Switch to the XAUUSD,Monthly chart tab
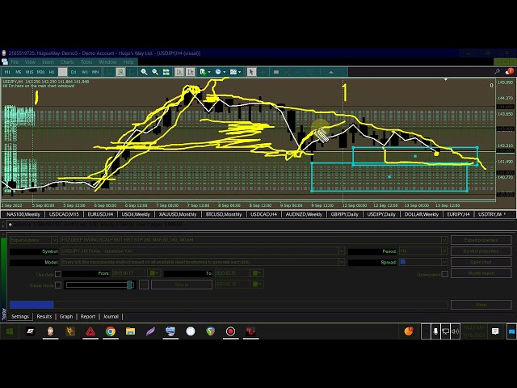 pos(179,214)
